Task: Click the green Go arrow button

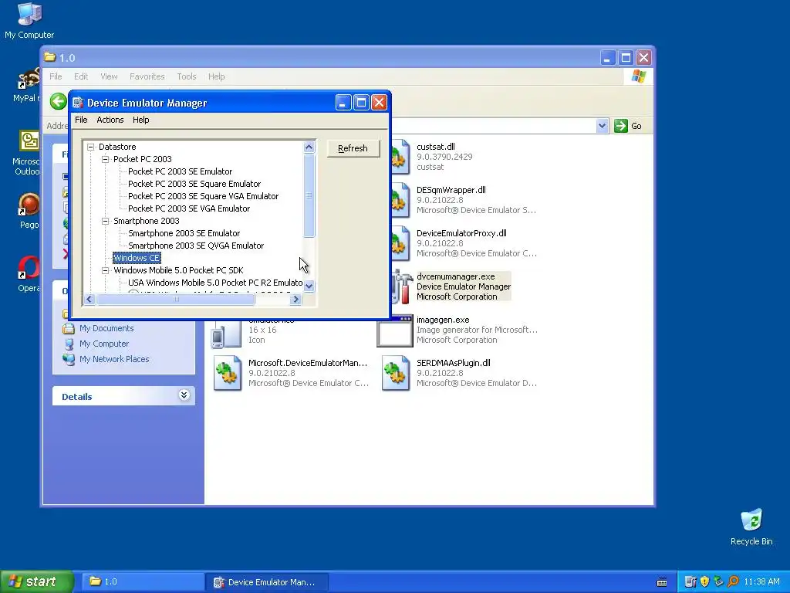Action: (621, 126)
